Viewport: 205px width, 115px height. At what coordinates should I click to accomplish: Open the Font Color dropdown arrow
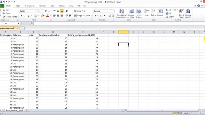[50, 16]
